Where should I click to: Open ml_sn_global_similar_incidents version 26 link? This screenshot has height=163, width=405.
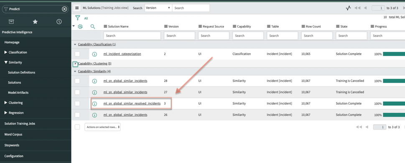click(x=125, y=115)
